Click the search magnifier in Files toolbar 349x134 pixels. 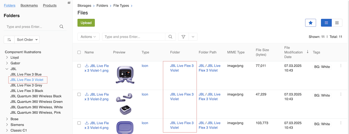tap(170, 37)
